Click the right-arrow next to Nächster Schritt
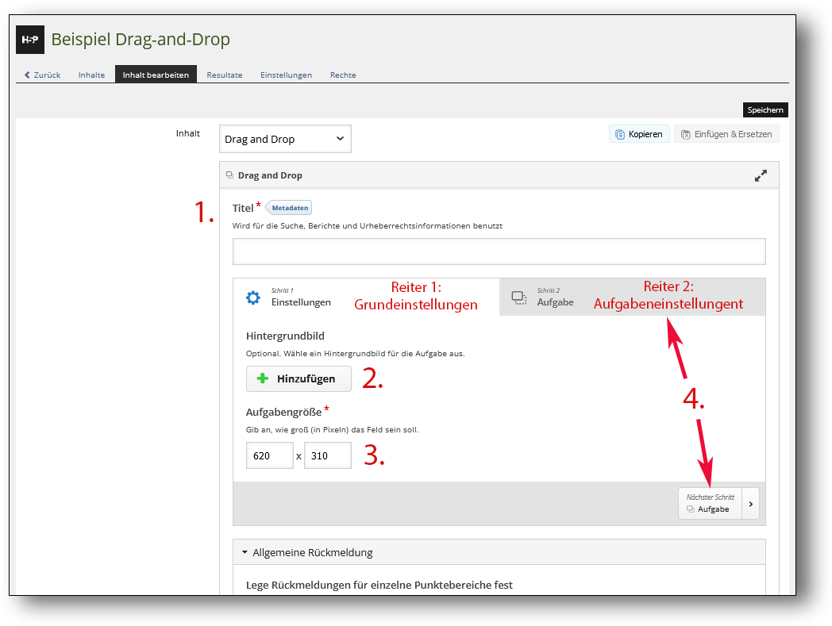832x626 pixels. [x=750, y=504]
